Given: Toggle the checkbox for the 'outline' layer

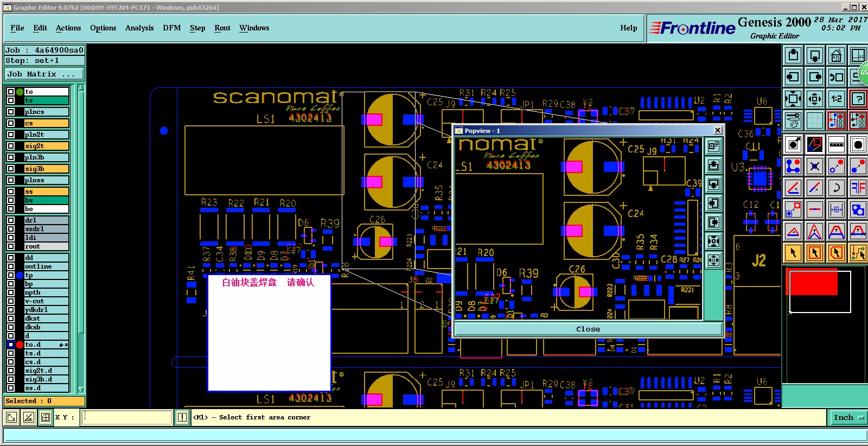Looking at the screenshot, I should click(x=11, y=266).
